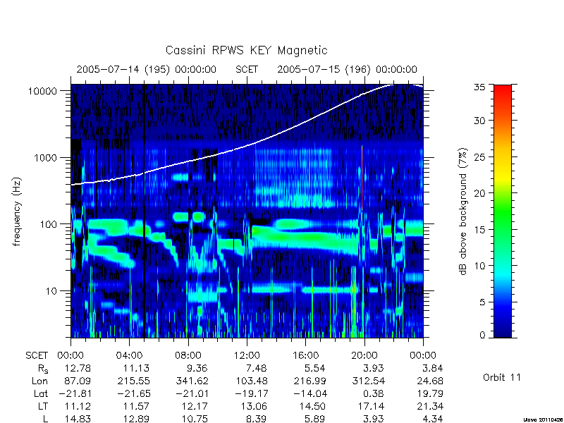Click the 10 frequency tick label
The height and width of the screenshot is (423, 564).
pyautogui.click(x=51, y=291)
